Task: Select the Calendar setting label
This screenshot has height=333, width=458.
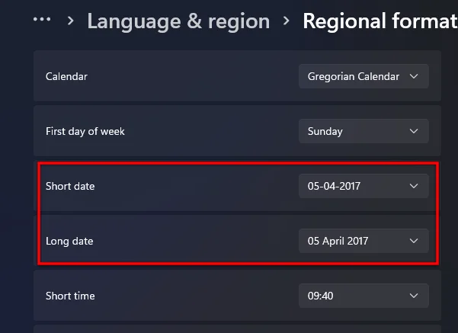Action: [66, 77]
